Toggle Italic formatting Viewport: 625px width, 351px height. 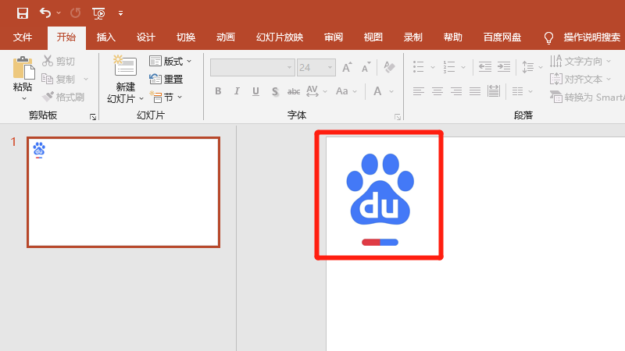237,91
